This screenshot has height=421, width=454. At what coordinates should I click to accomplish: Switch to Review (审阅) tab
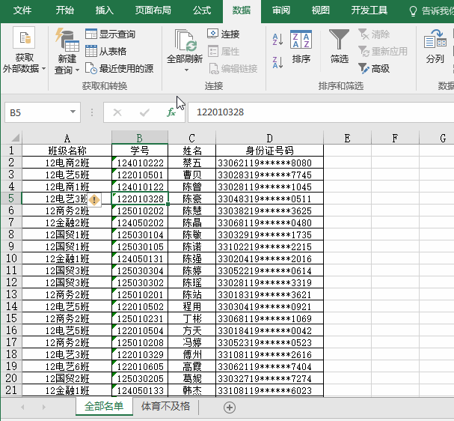point(281,10)
